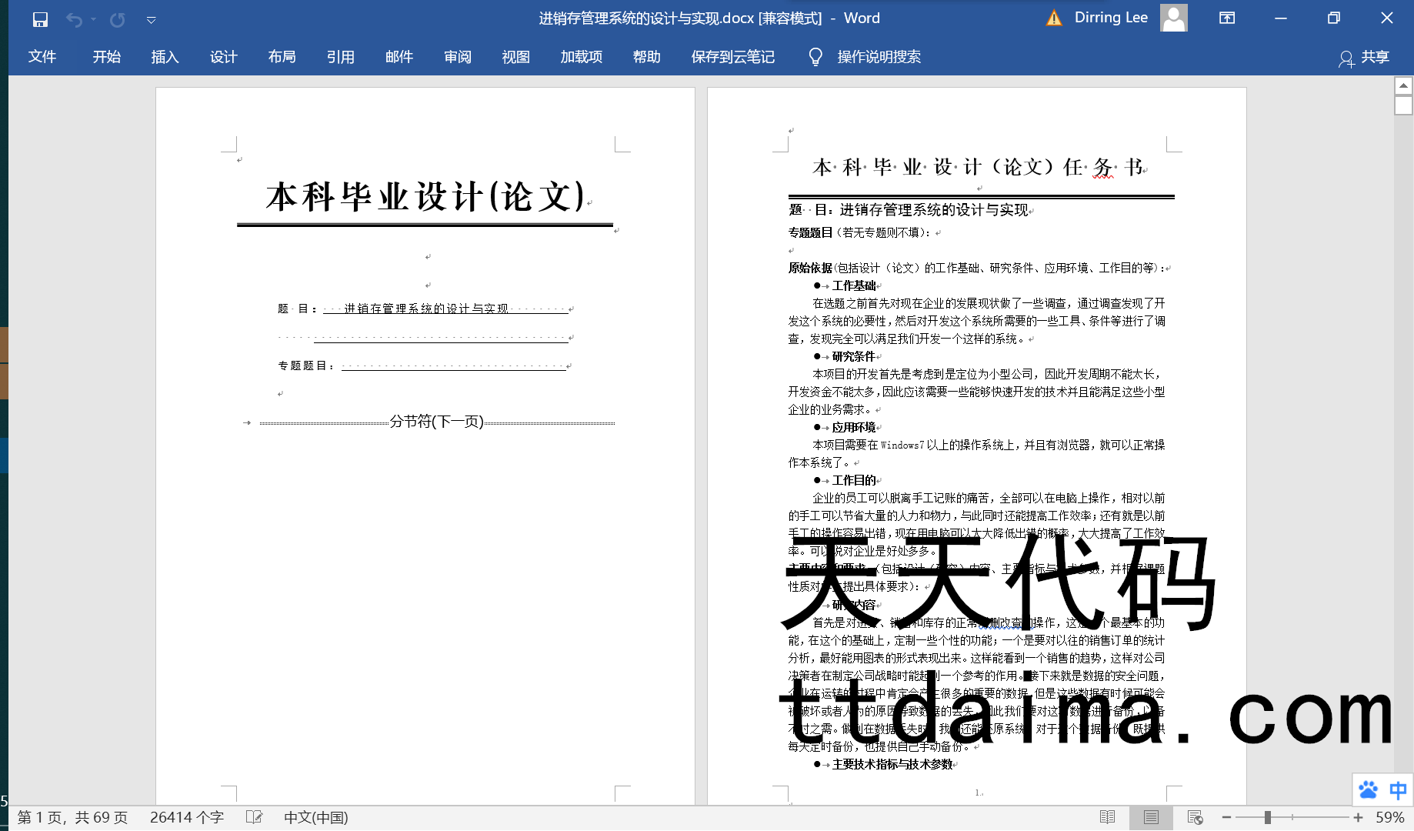1414x831 pixels.
Task: Open the proofing spell-check icon in status bar
Action: coord(254,817)
